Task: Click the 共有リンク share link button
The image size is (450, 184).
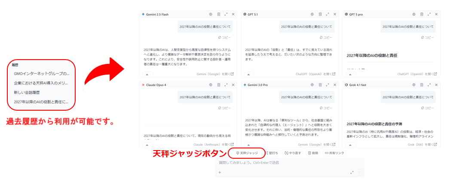Action: pos(334,153)
